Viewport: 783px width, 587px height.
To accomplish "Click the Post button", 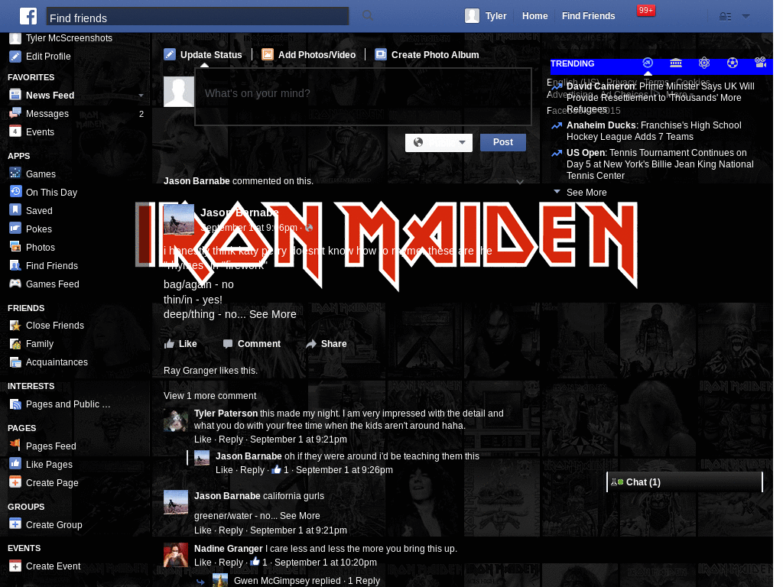I will [x=503, y=142].
